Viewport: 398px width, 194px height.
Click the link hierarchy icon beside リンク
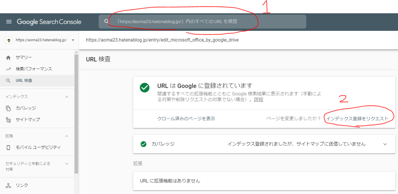click(9, 185)
